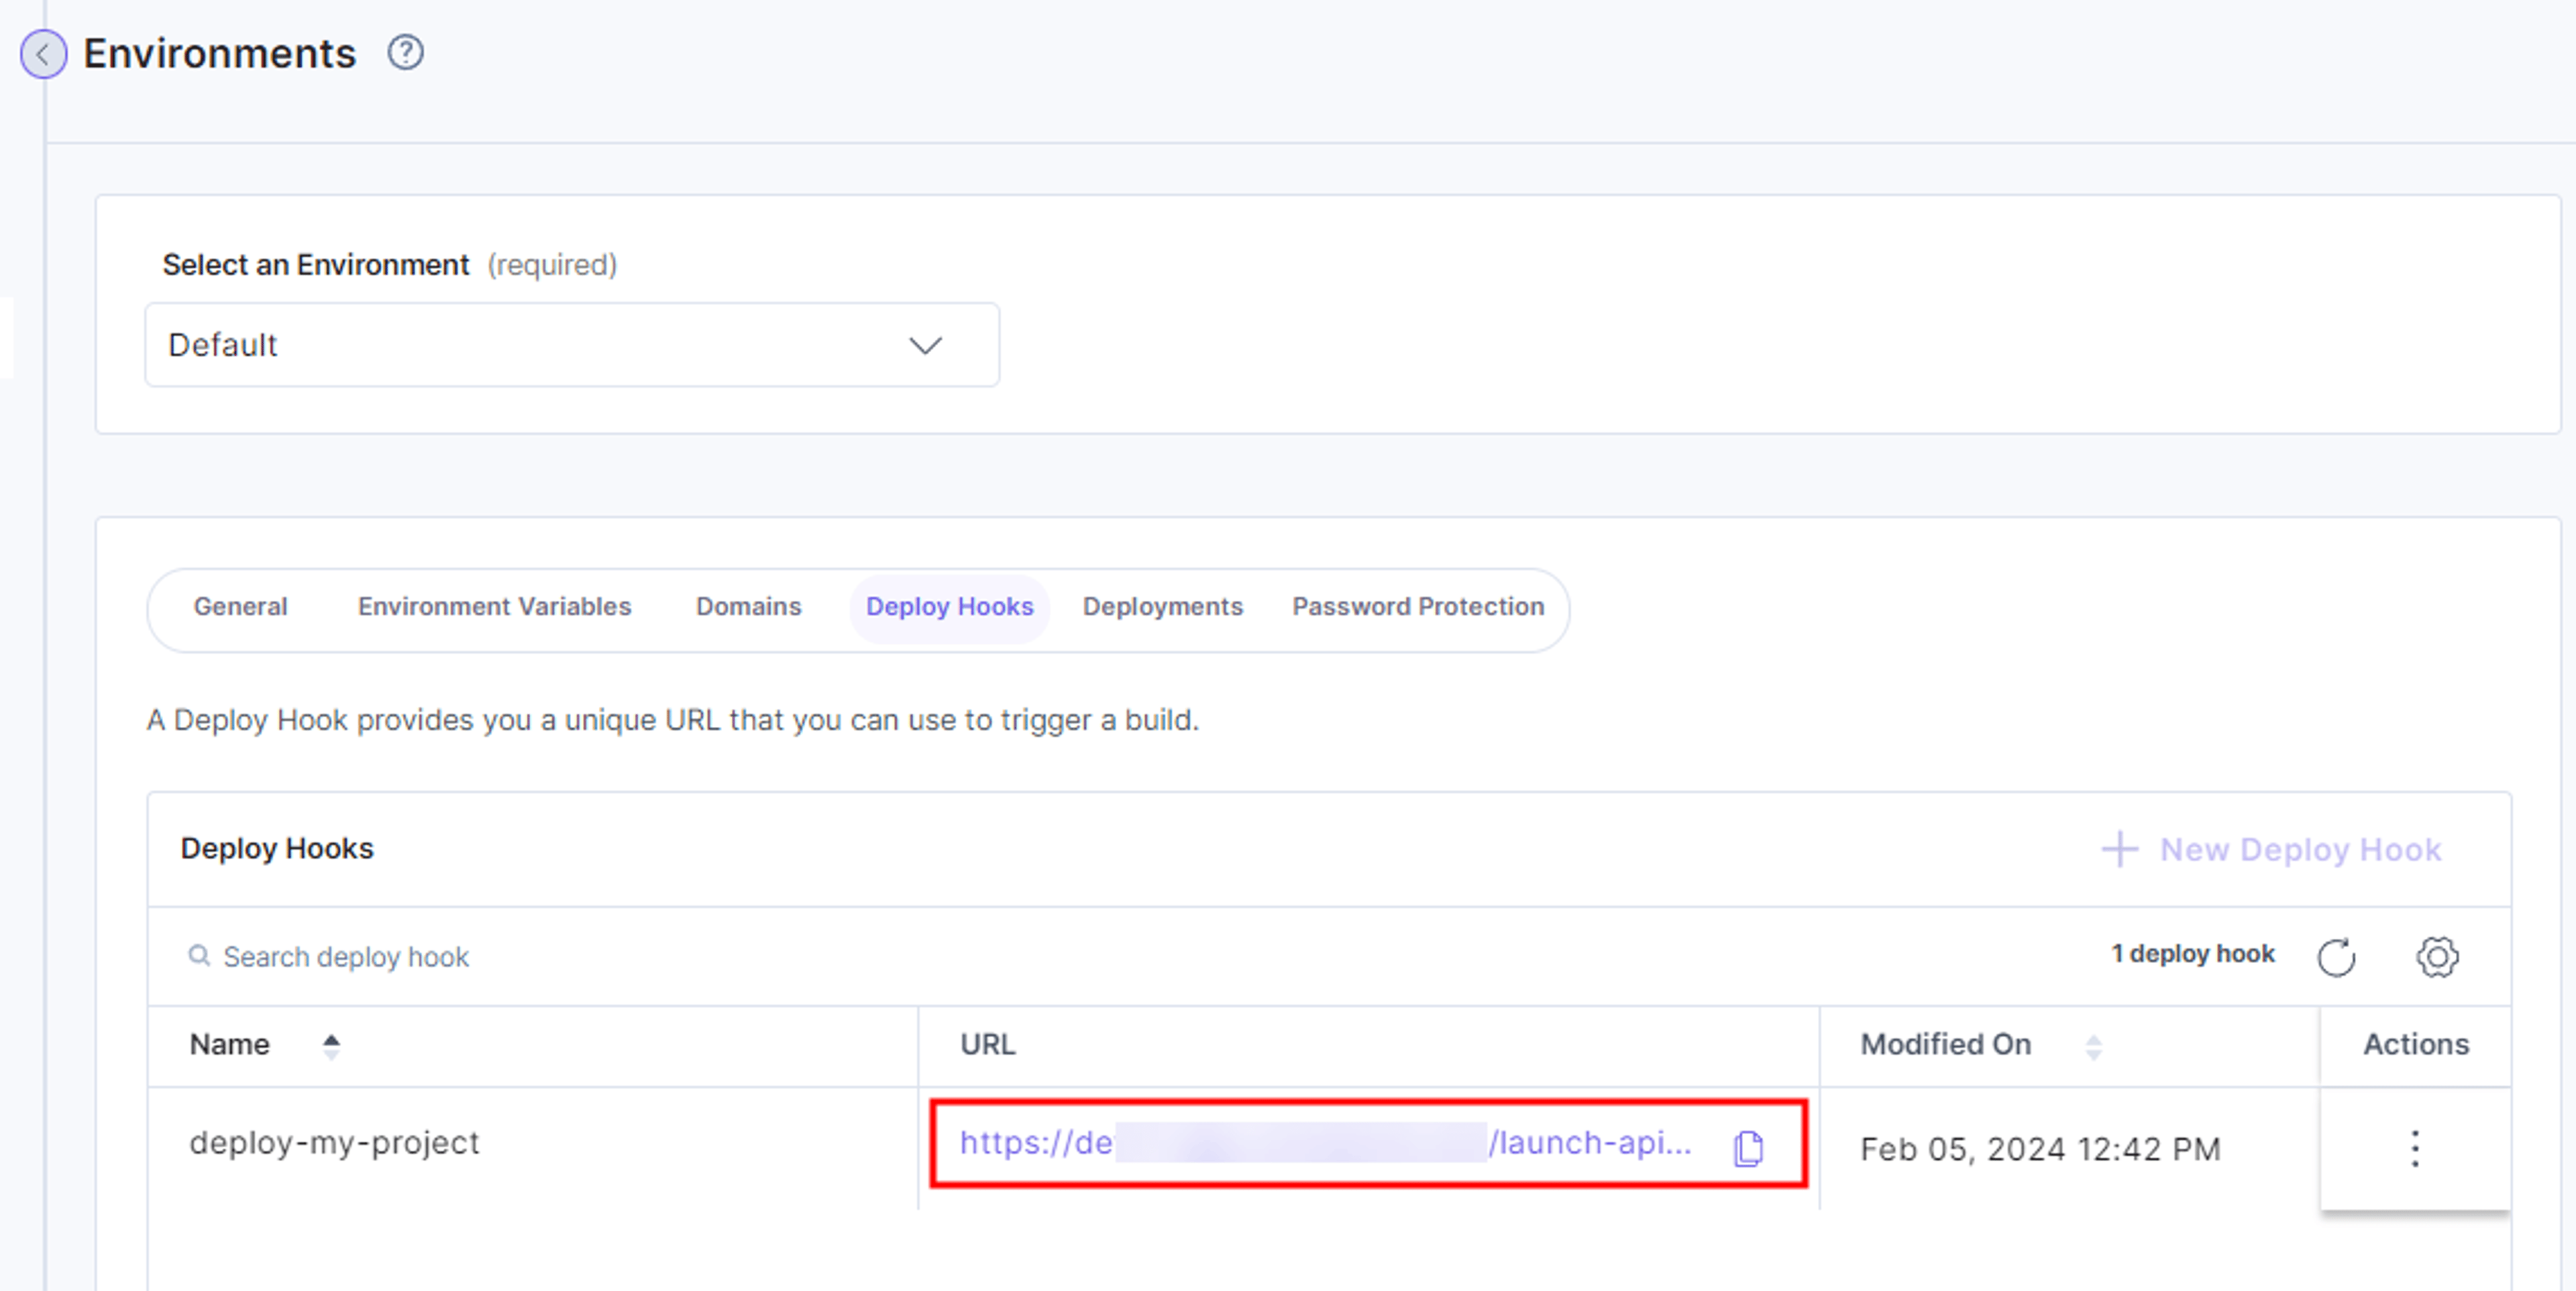This screenshot has width=2576, height=1291.
Task: Select the deploy-my-project row name
Action: pyautogui.click(x=334, y=1143)
